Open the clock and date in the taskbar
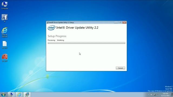173x97 pixels. coord(165,95)
